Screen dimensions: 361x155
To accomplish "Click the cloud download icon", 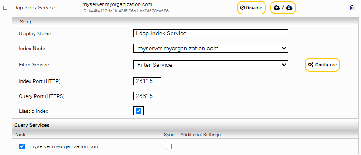I will (289, 8).
